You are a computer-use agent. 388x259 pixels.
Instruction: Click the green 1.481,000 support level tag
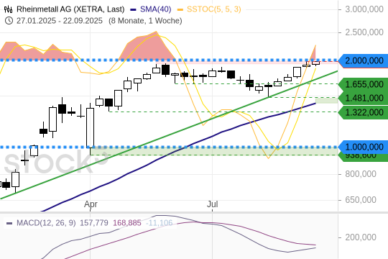[x=364, y=98]
